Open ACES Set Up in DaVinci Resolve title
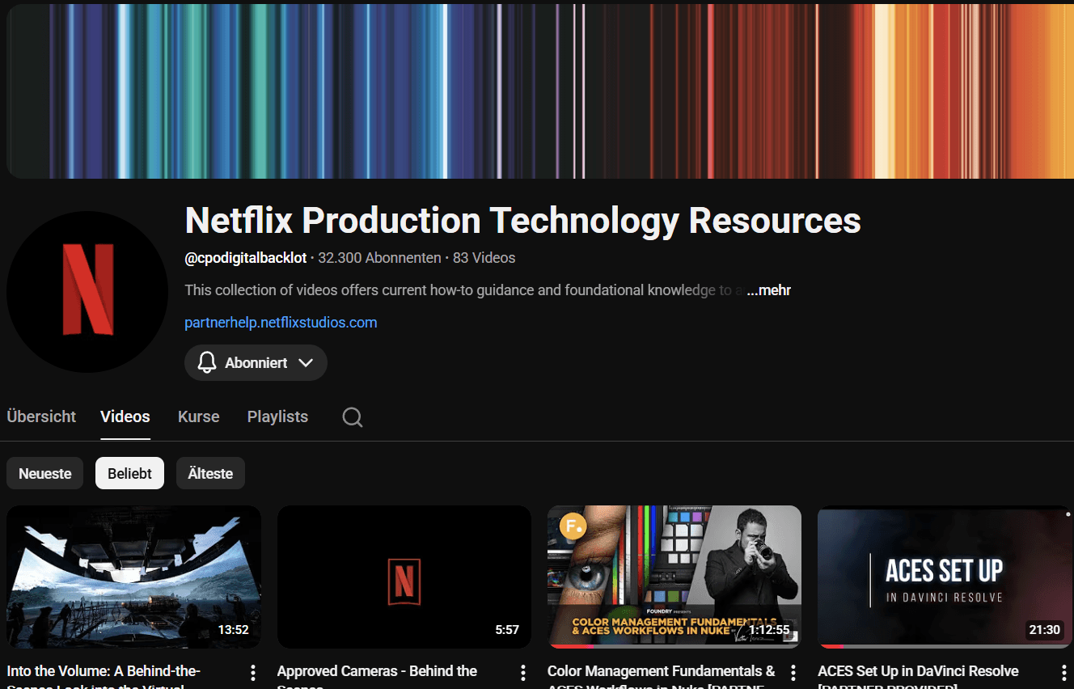This screenshot has height=689, width=1074. [918, 676]
